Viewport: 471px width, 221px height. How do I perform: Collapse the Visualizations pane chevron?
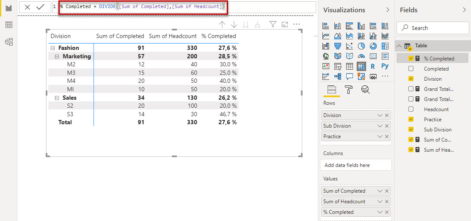[x=388, y=10]
